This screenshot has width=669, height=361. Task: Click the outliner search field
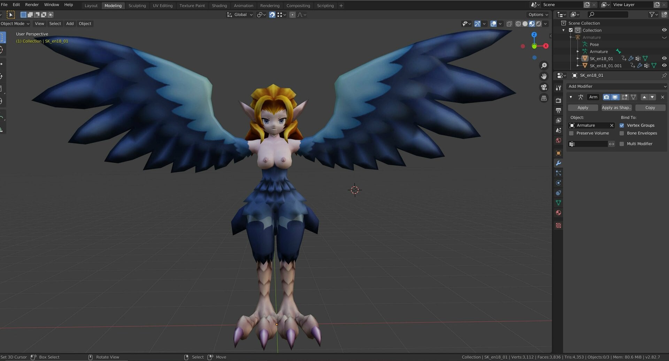coord(608,14)
